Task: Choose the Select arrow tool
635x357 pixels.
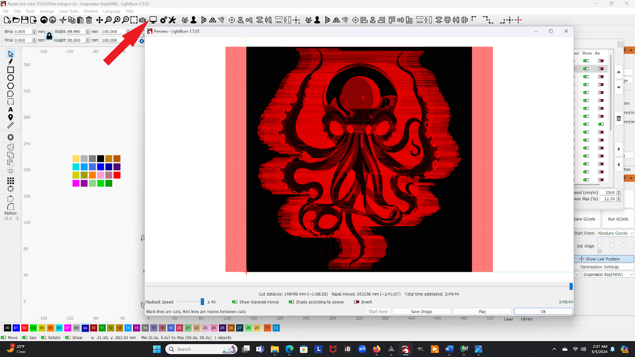Action: (x=11, y=54)
